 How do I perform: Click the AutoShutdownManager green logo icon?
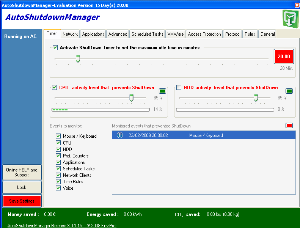tap(291, 19)
